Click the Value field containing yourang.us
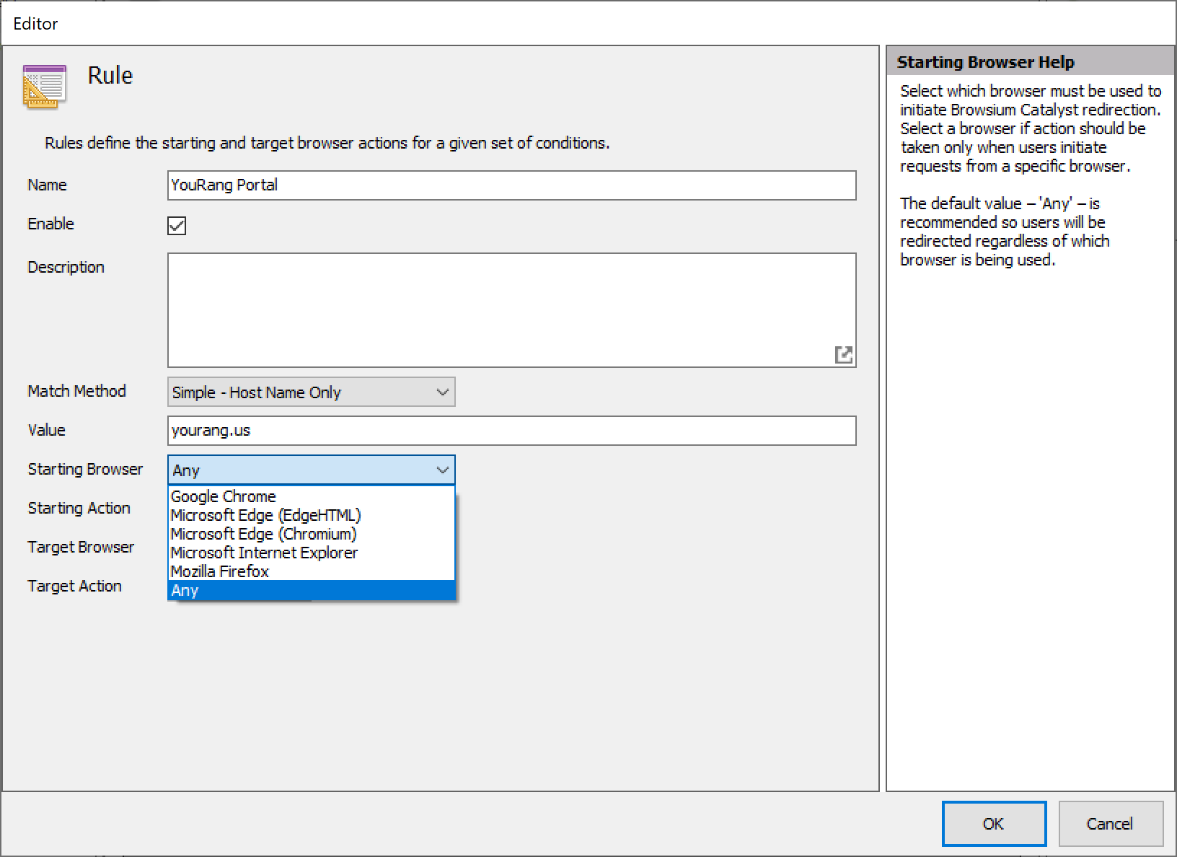Image resolution: width=1177 pixels, height=857 pixels. click(x=511, y=431)
